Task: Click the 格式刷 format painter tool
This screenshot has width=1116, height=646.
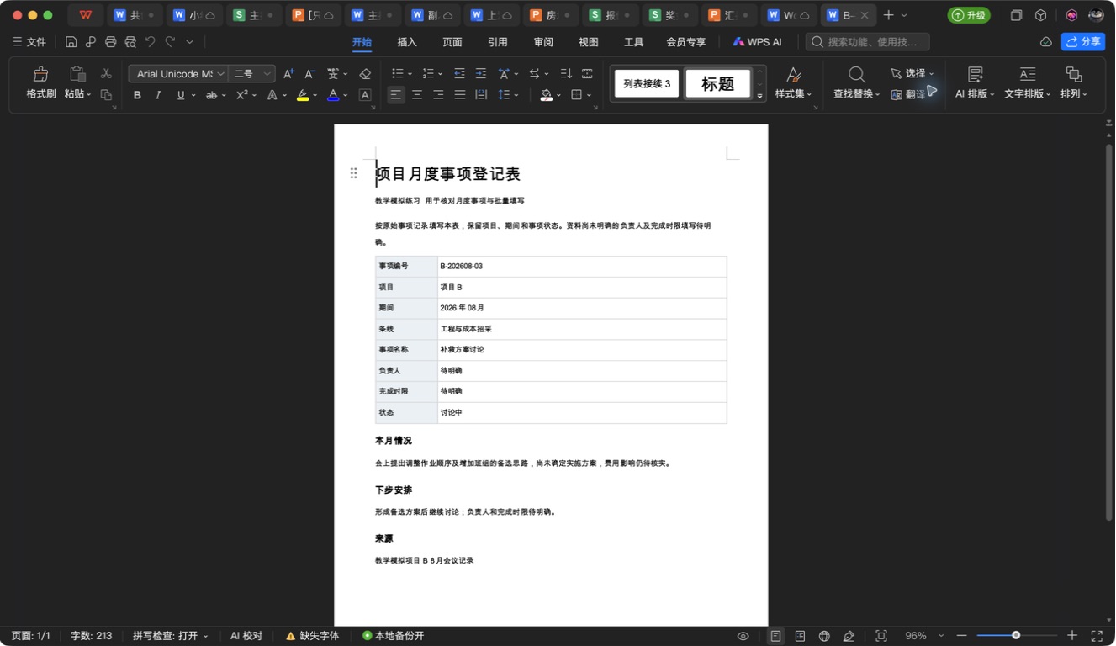Action: 40,83
